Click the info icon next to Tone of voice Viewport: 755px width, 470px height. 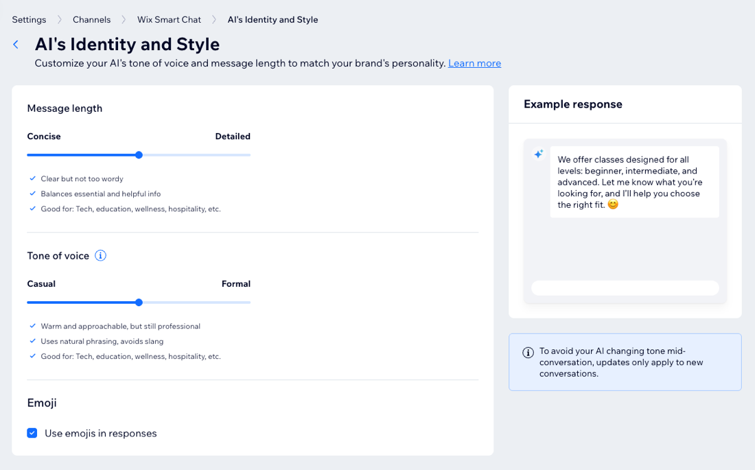click(x=100, y=255)
